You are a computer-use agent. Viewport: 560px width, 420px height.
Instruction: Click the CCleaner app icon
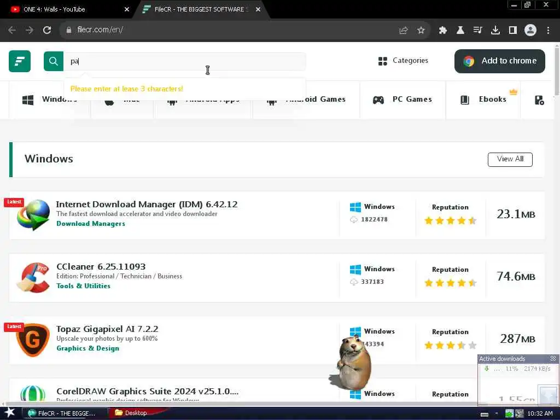click(x=33, y=277)
